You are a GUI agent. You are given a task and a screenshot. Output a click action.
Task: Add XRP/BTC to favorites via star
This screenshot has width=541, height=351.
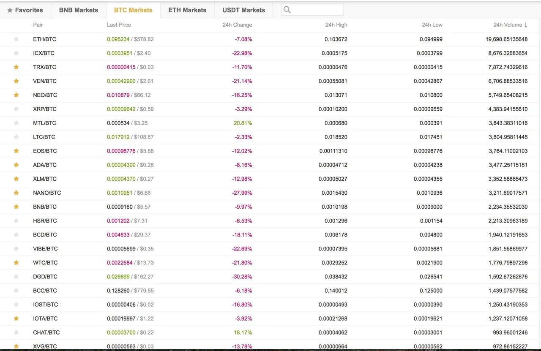(16, 109)
